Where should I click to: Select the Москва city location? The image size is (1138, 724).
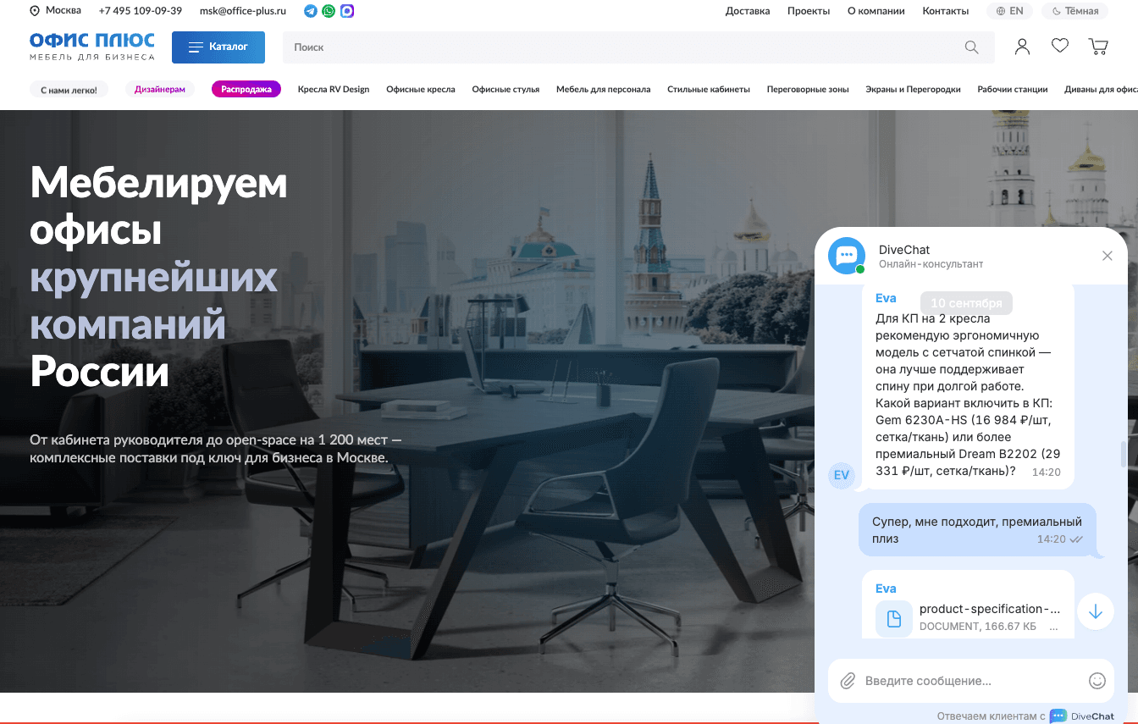coord(56,11)
